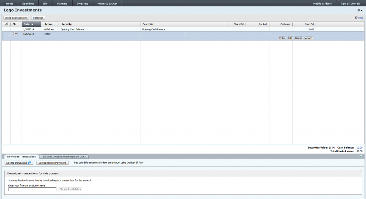This screenshot has height=199, width=366.
Task: Click the Enter Transactions button
Action: (16, 18)
